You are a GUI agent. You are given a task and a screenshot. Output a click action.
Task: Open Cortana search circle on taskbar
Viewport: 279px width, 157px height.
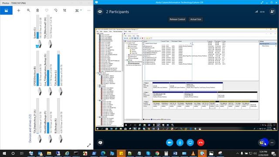click(13, 153)
